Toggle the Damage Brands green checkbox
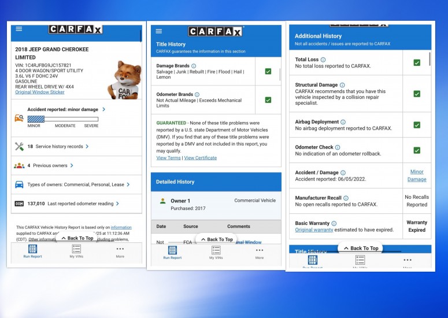The image size is (448, 318). coord(268,71)
